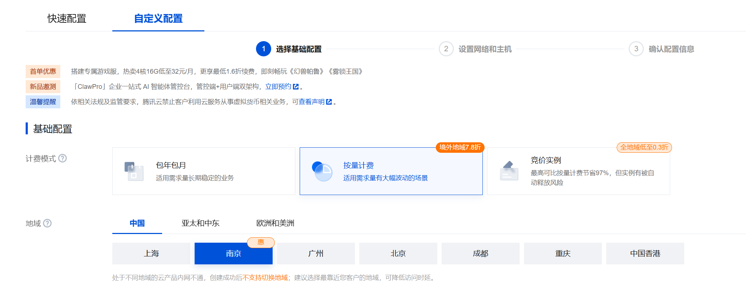Image resolution: width=746 pixels, height=290 pixels.
Task: Select the 中国 region tab
Action: point(137,223)
